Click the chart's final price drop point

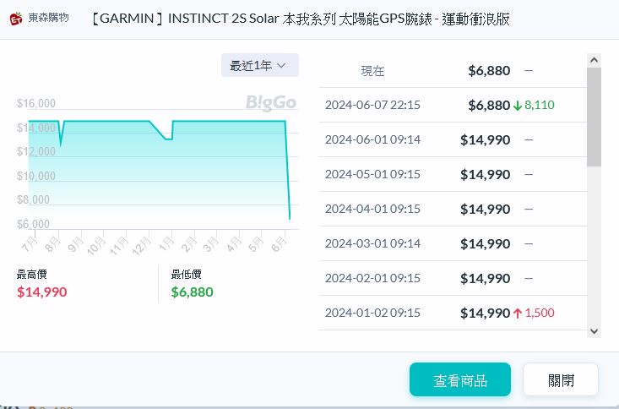pos(290,218)
